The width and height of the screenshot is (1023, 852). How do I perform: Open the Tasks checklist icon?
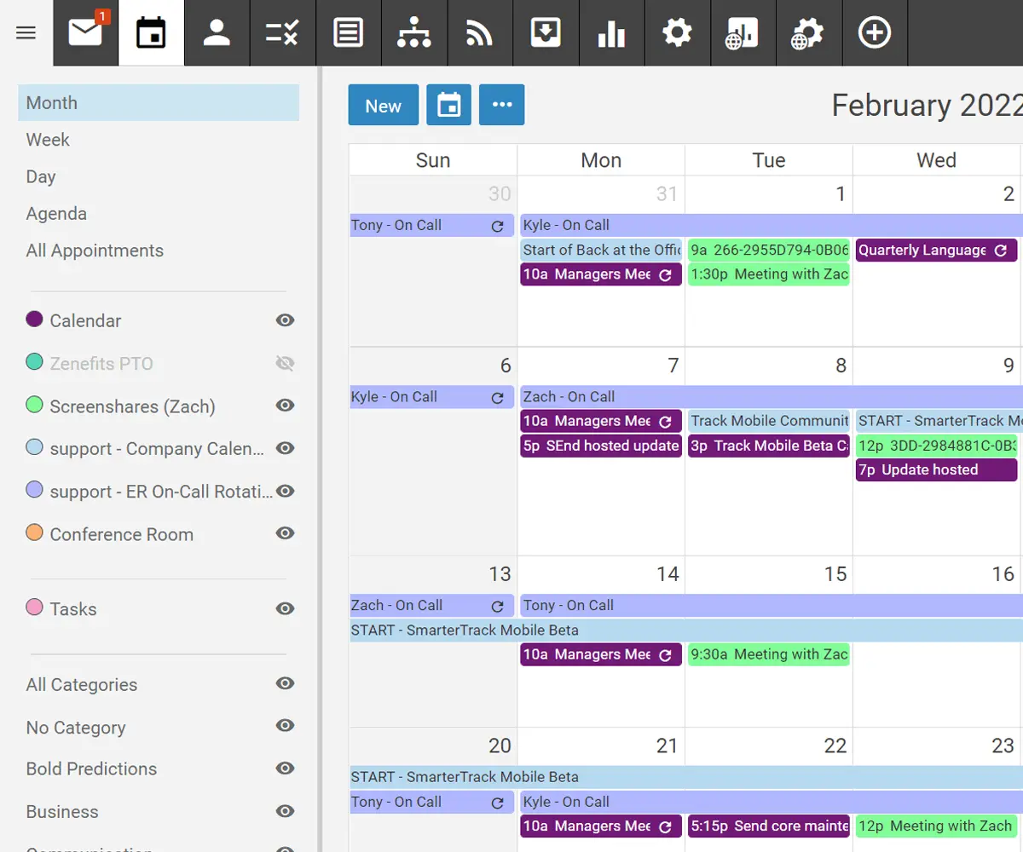(x=282, y=33)
